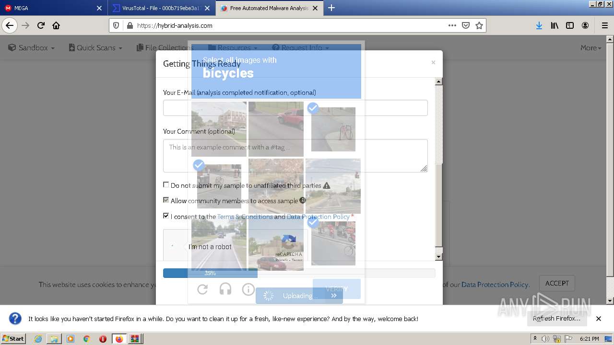
Task: Reload the current page
Action: (x=41, y=25)
